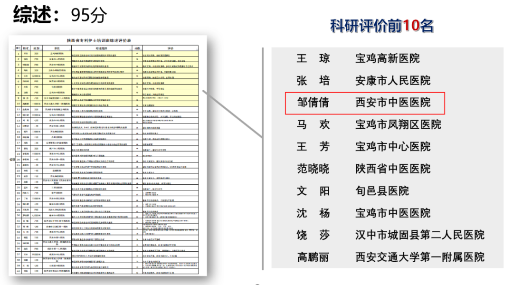Click hospital '宝鸡市中心医院'
The height and width of the screenshot is (285, 513).
point(393,147)
